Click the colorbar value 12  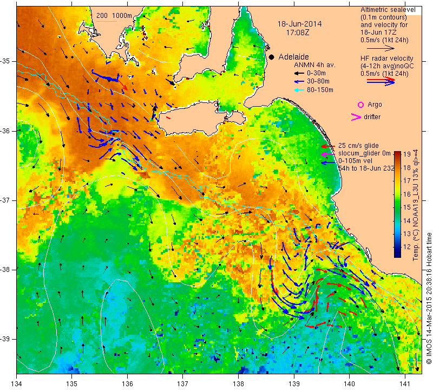point(408,246)
